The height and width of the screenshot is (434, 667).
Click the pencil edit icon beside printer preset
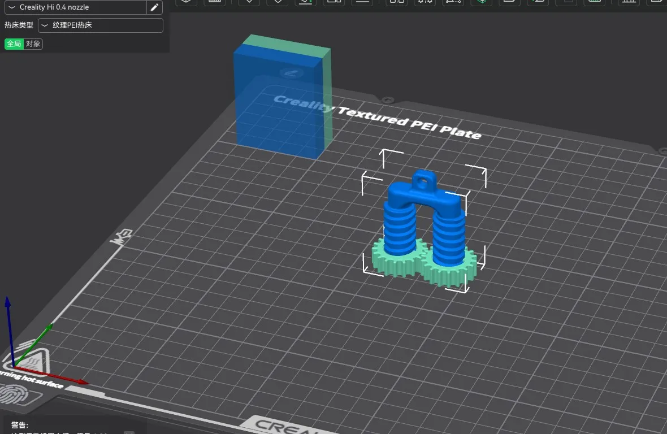coord(154,7)
